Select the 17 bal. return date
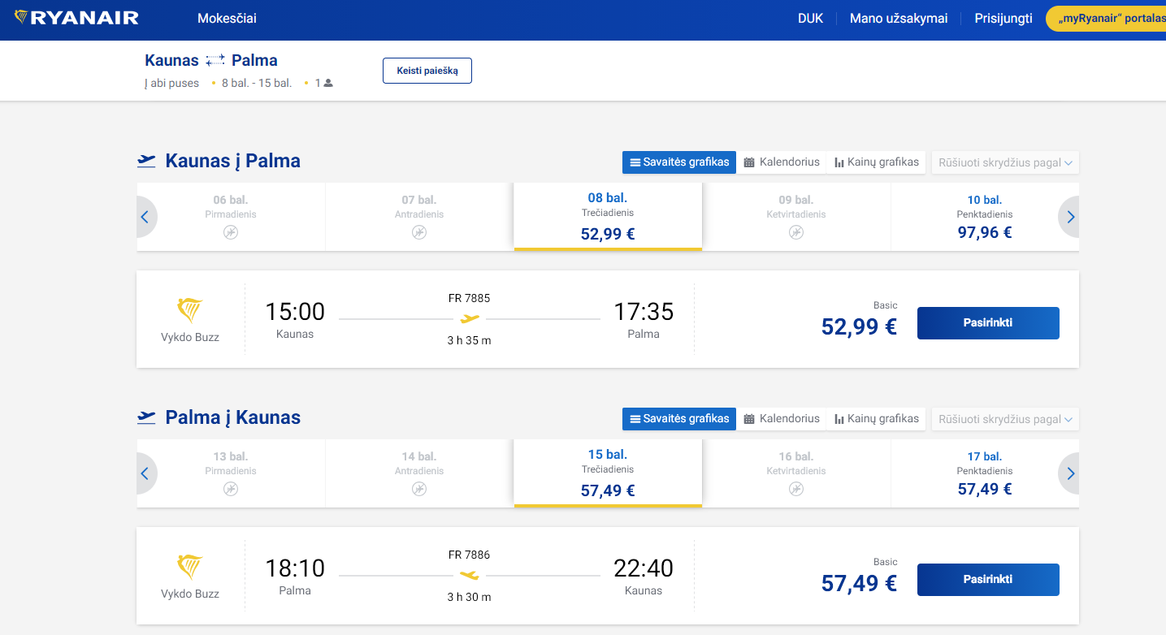 point(985,473)
